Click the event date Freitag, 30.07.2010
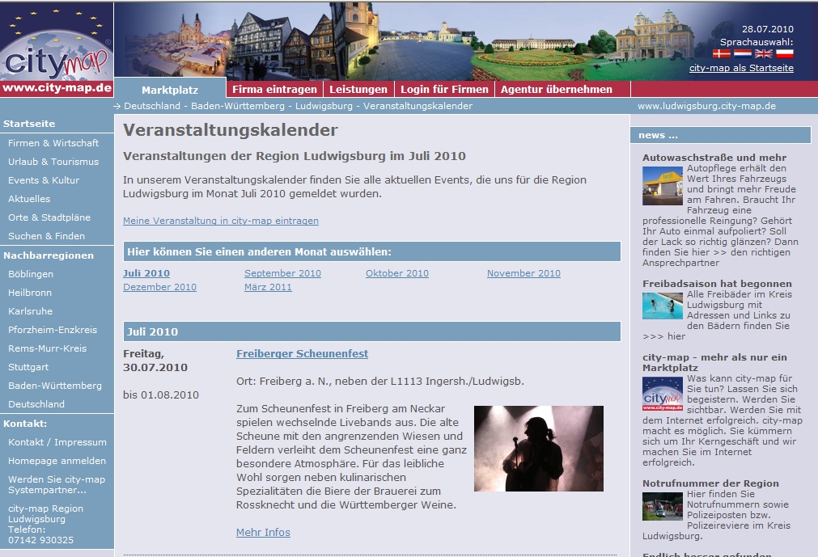Image resolution: width=818 pixels, height=557 pixels. pyautogui.click(x=155, y=361)
